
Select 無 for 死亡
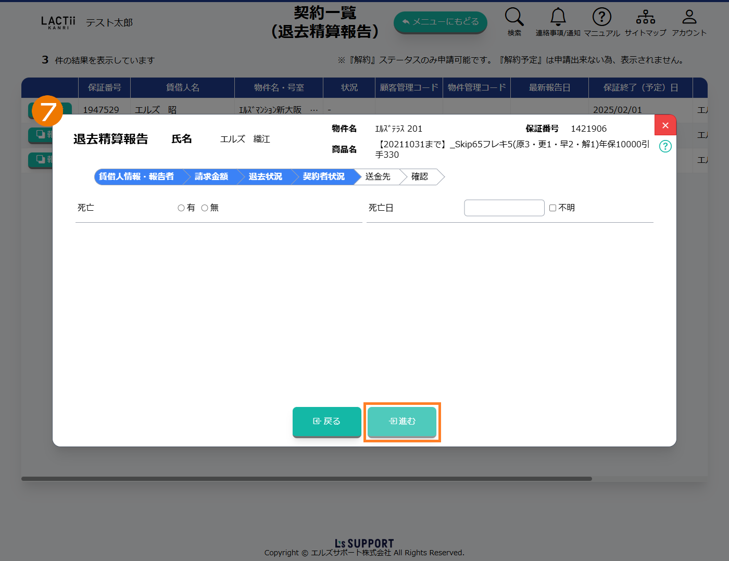point(205,208)
